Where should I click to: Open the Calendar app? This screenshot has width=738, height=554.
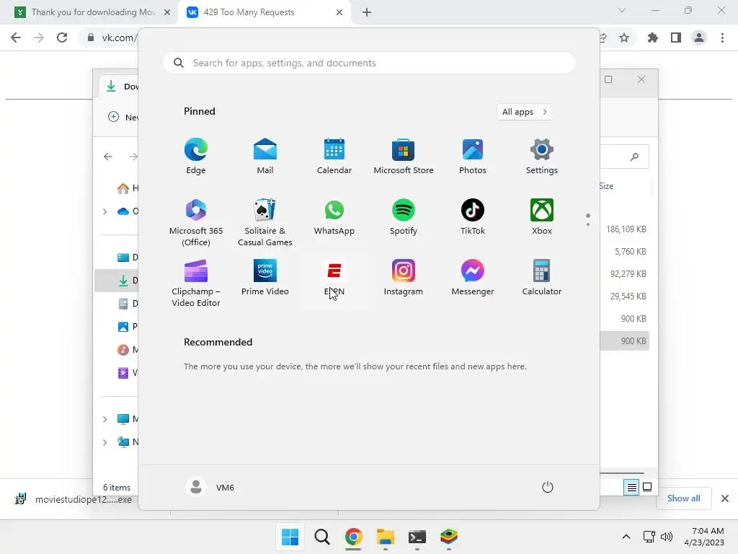[334, 156]
